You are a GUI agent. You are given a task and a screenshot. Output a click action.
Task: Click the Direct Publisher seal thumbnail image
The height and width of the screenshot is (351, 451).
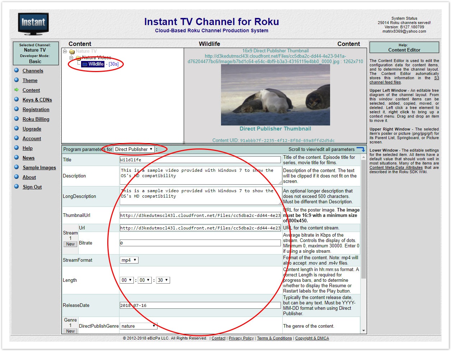coord(276,95)
